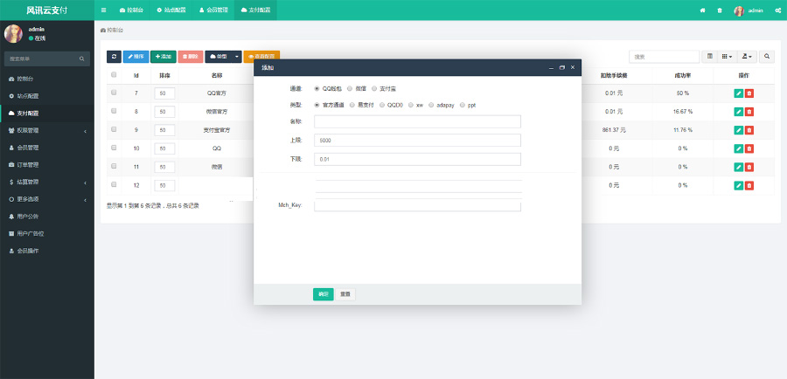Toggle the table view icon button
The image size is (787, 379).
(709, 56)
